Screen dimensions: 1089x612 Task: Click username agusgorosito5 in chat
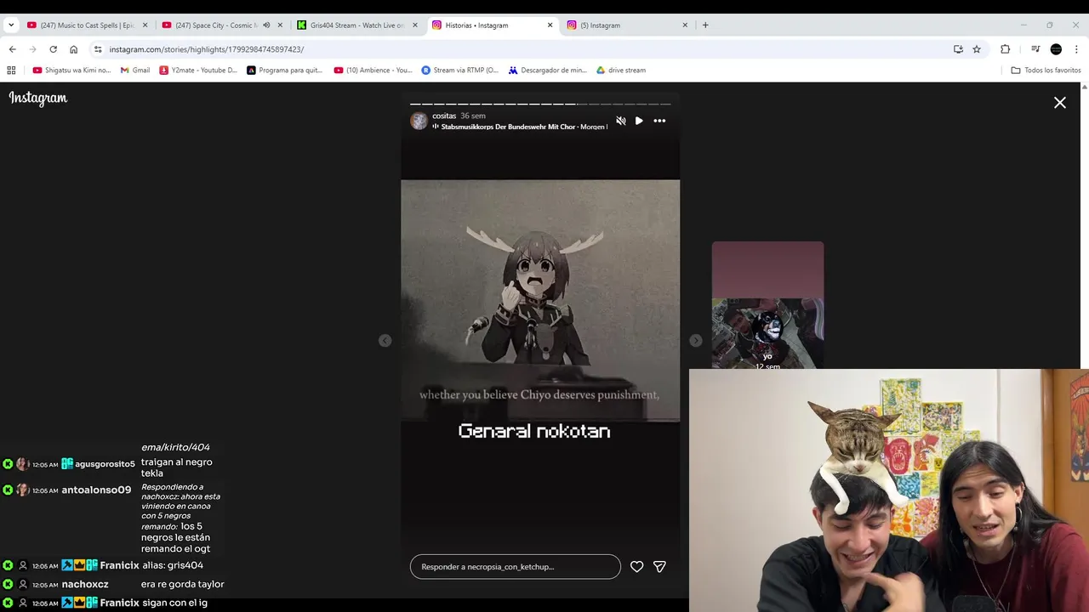coord(105,464)
